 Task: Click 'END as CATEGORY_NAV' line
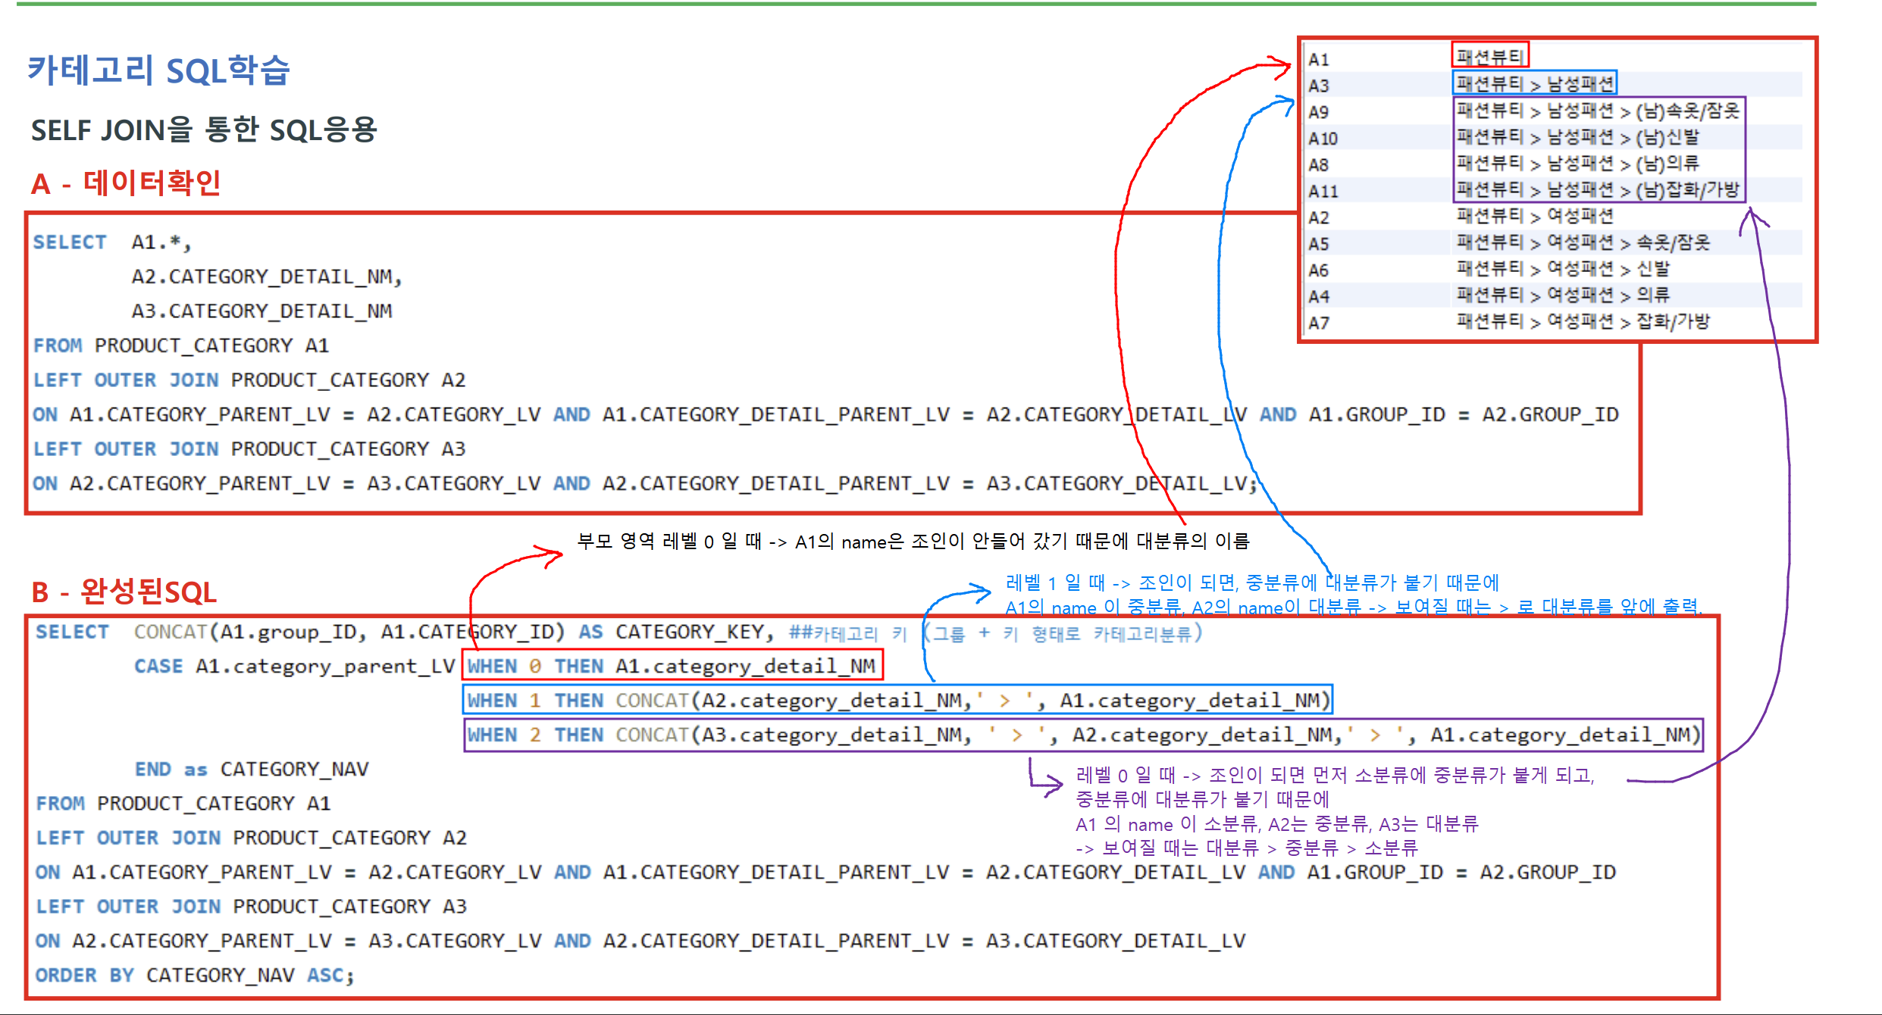(x=252, y=769)
